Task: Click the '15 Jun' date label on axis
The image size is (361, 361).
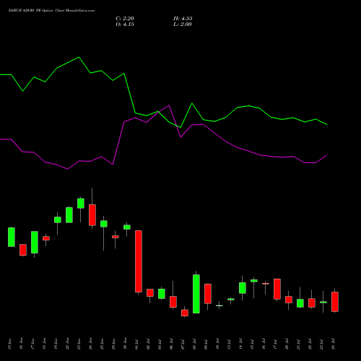Action: 9,344
